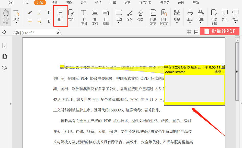Viewport: 242px width, 148px height.
Task: Insert a 文本框 text box annotation
Action: coord(95,16)
